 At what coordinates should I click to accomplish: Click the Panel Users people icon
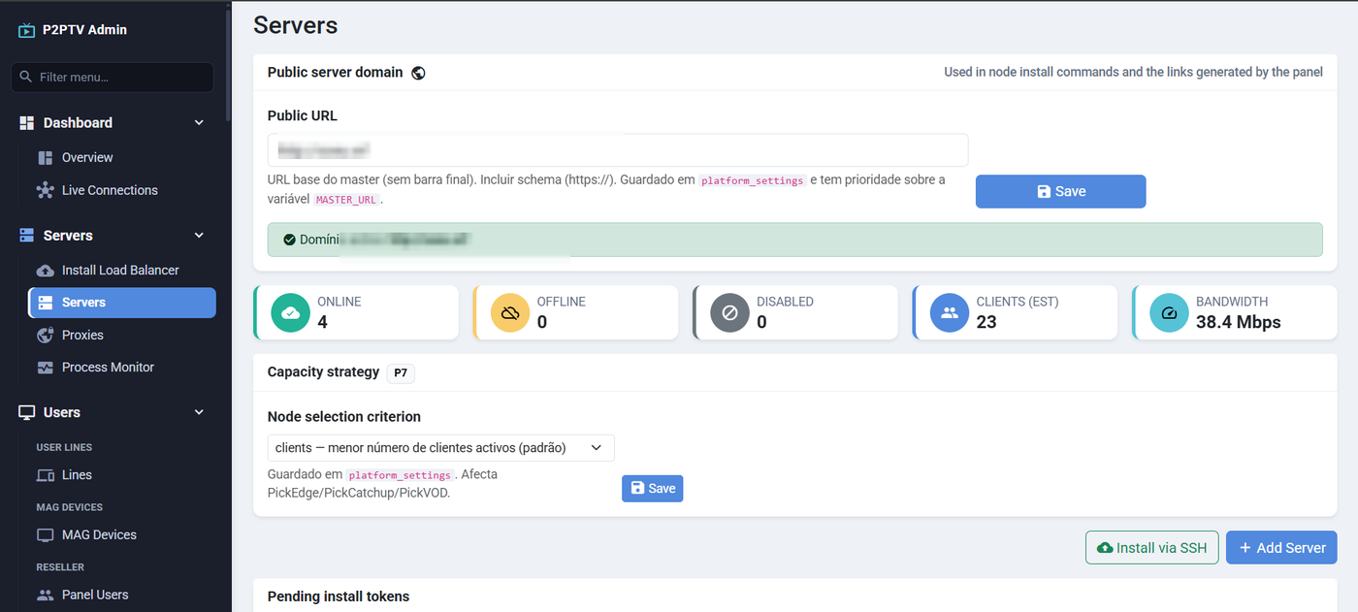coord(45,595)
